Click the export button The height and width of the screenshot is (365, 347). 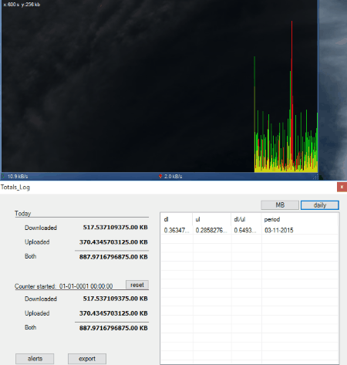tap(87, 359)
